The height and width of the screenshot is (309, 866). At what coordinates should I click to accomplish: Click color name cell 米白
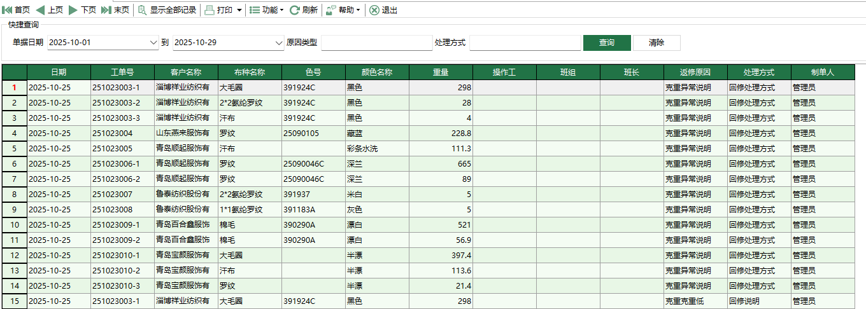378,194
